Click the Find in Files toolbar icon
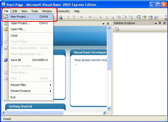This screenshot has height=122, width=168. [60, 17]
